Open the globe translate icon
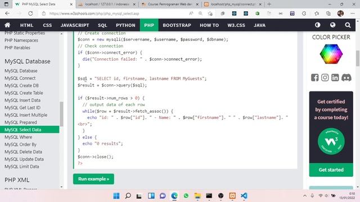 click(x=332, y=25)
